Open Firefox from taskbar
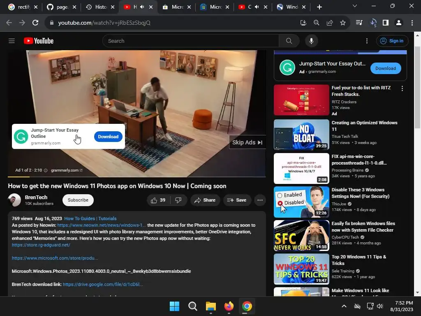The height and width of the screenshot is (316, 421). 229,306
